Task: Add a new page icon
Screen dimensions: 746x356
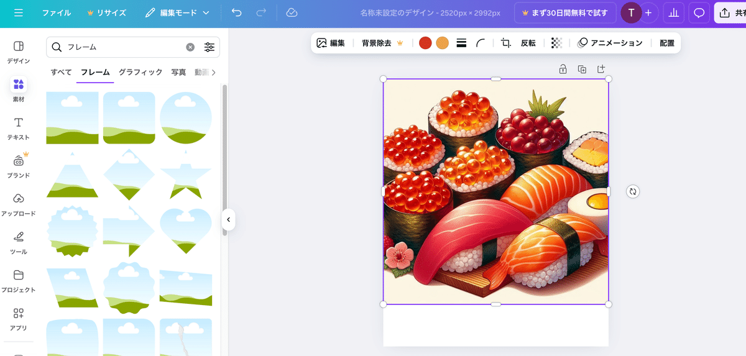Action: (x=601, y=69)
